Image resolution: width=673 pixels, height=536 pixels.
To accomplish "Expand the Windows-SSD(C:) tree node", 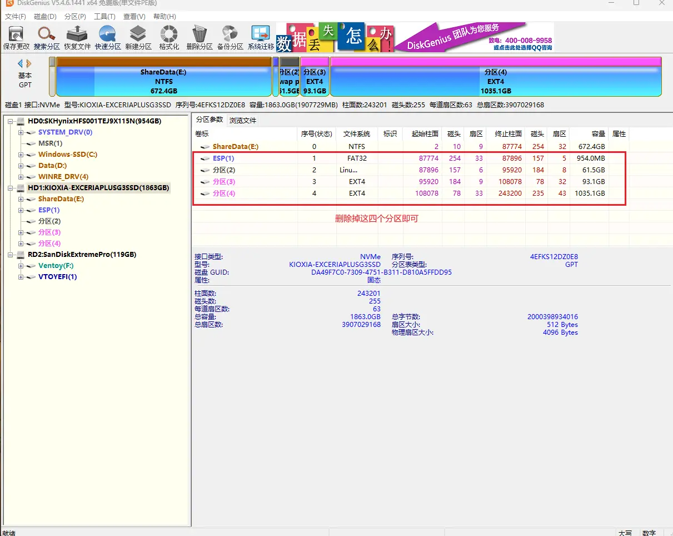I will [21, 155].
